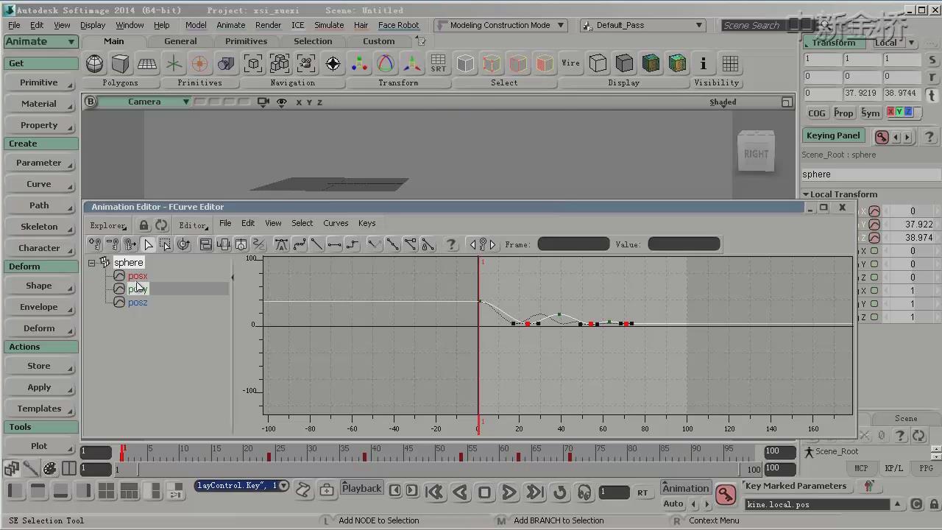Open the Face Robot menu
Image resolution: width=942 pixels, height=530 pixels.
click(x=398, y=25)
